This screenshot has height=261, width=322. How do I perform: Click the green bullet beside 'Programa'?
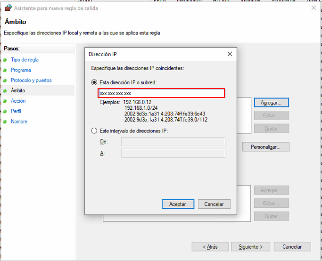point(5,70)
